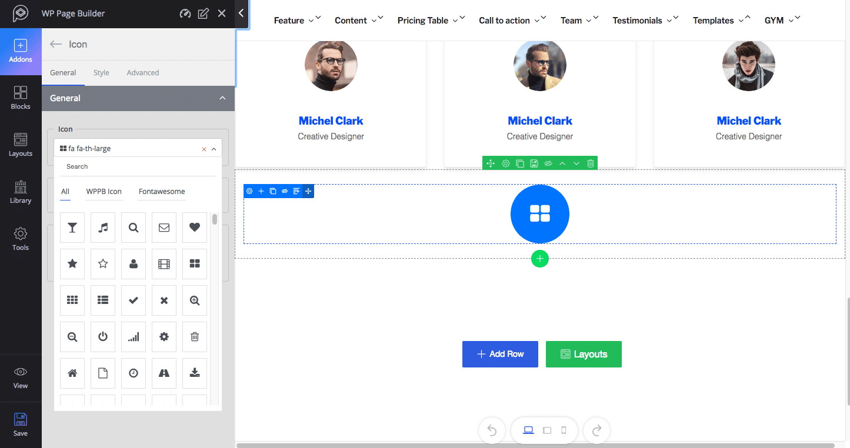
Task: Hide the Team row with eye toggle
Action: (548, 163)
